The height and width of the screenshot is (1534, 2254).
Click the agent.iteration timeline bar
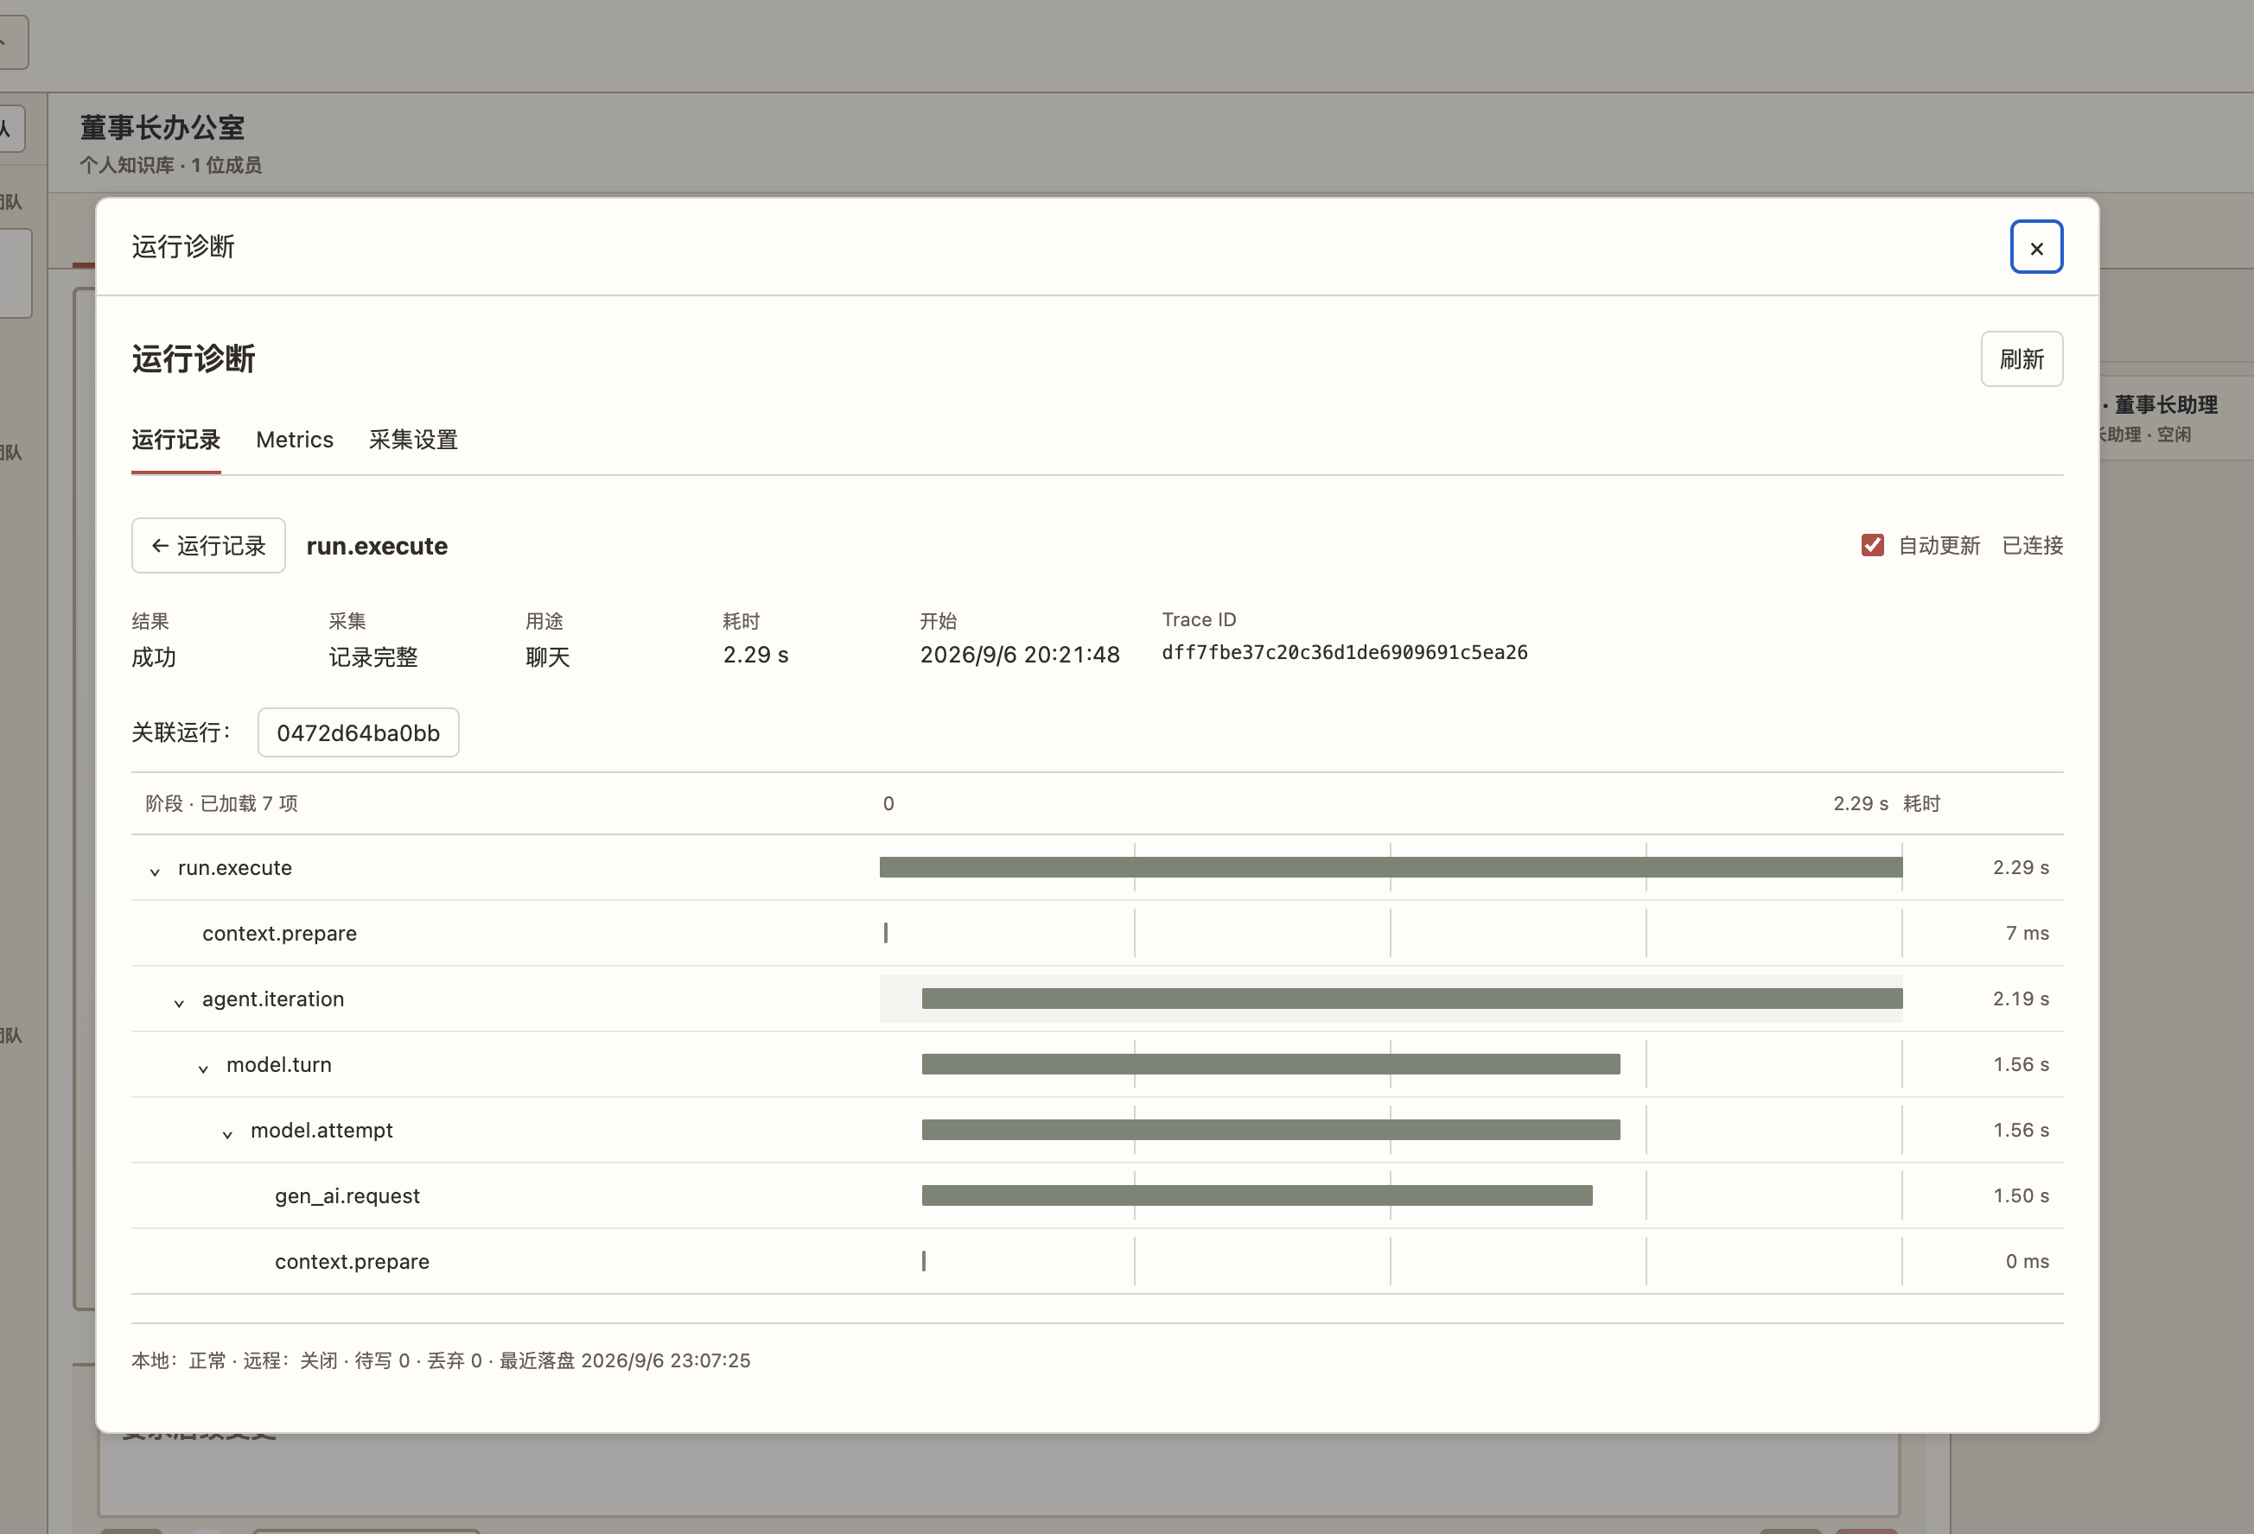point(1412,999)
